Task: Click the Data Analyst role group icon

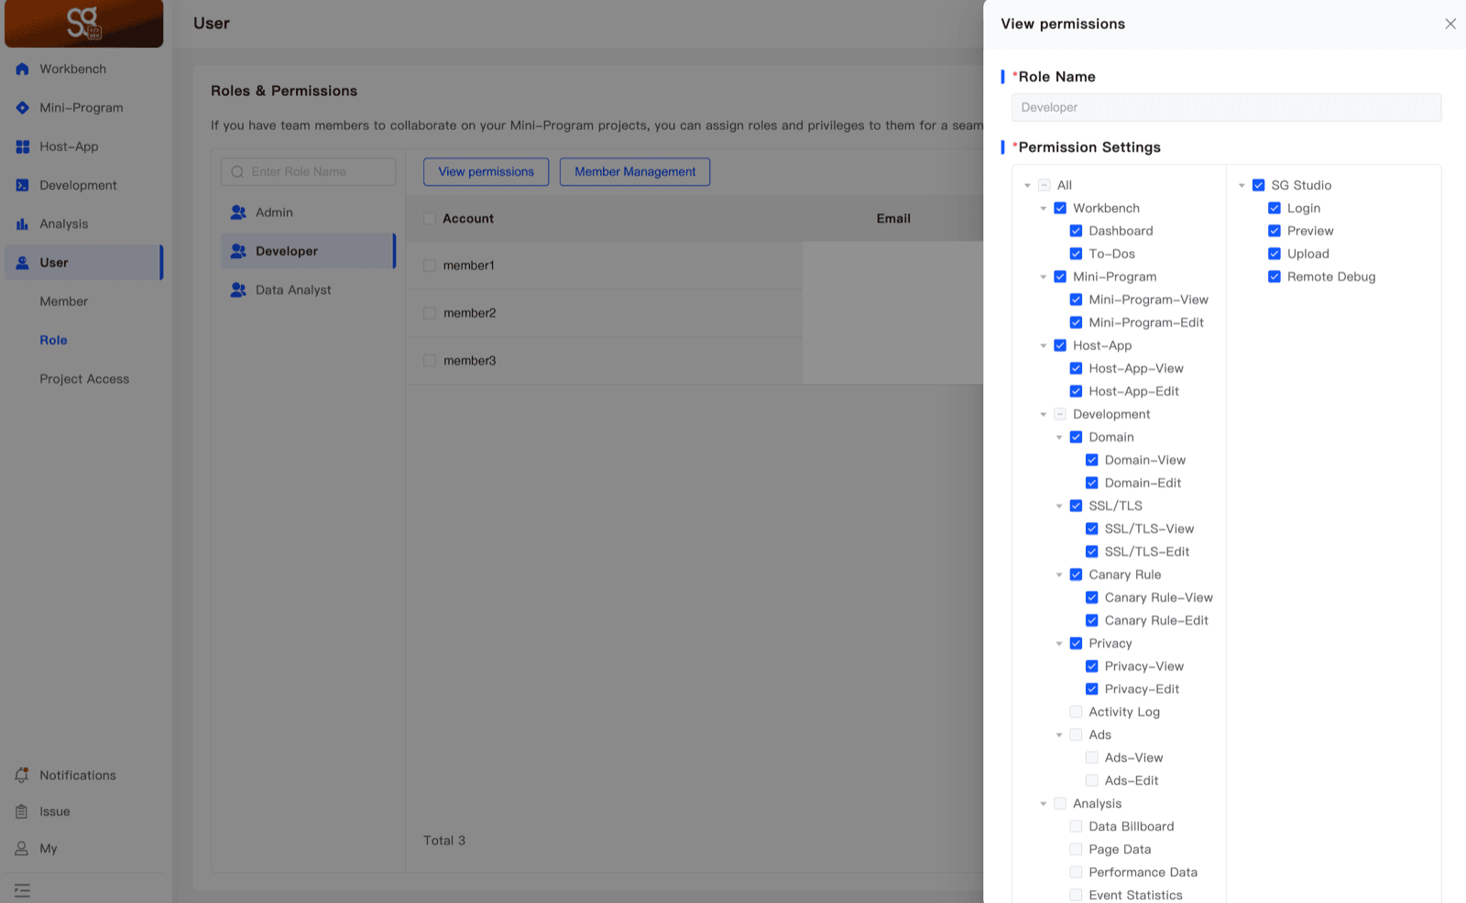Action: tap(238, 289)
